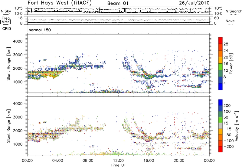Click velocity colorbar tick label '50'
This screenshot has width=242, height=167.
pos(226,117)
